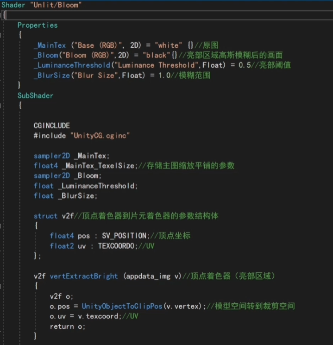Select the TEXCOORD0 semantic
The image size is (333, 345).
[x=116, y=246]
